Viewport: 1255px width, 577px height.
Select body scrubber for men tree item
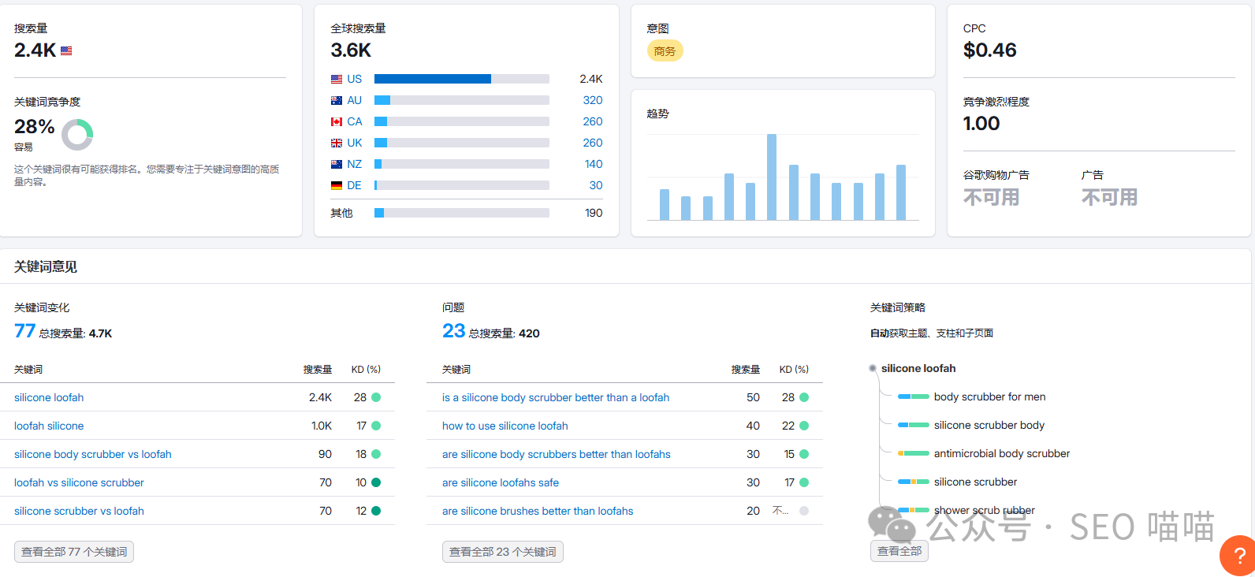[x=989, y=396]
